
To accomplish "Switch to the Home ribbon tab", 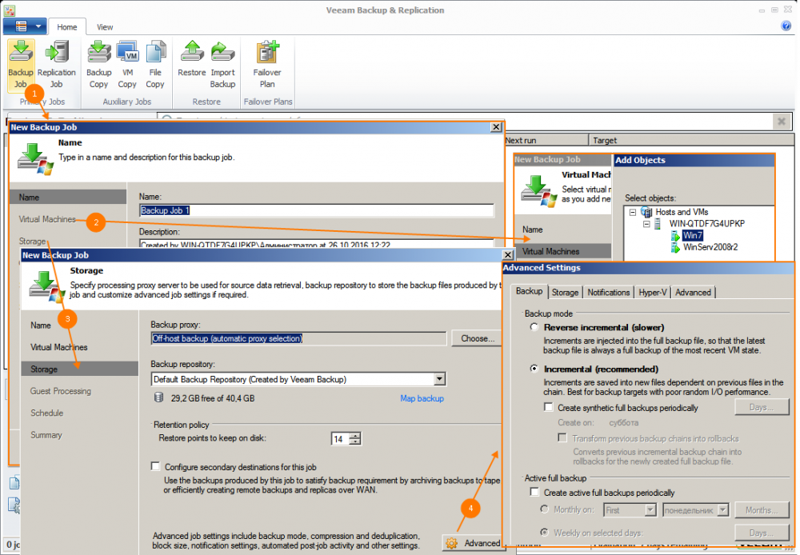I will point(67,27).
